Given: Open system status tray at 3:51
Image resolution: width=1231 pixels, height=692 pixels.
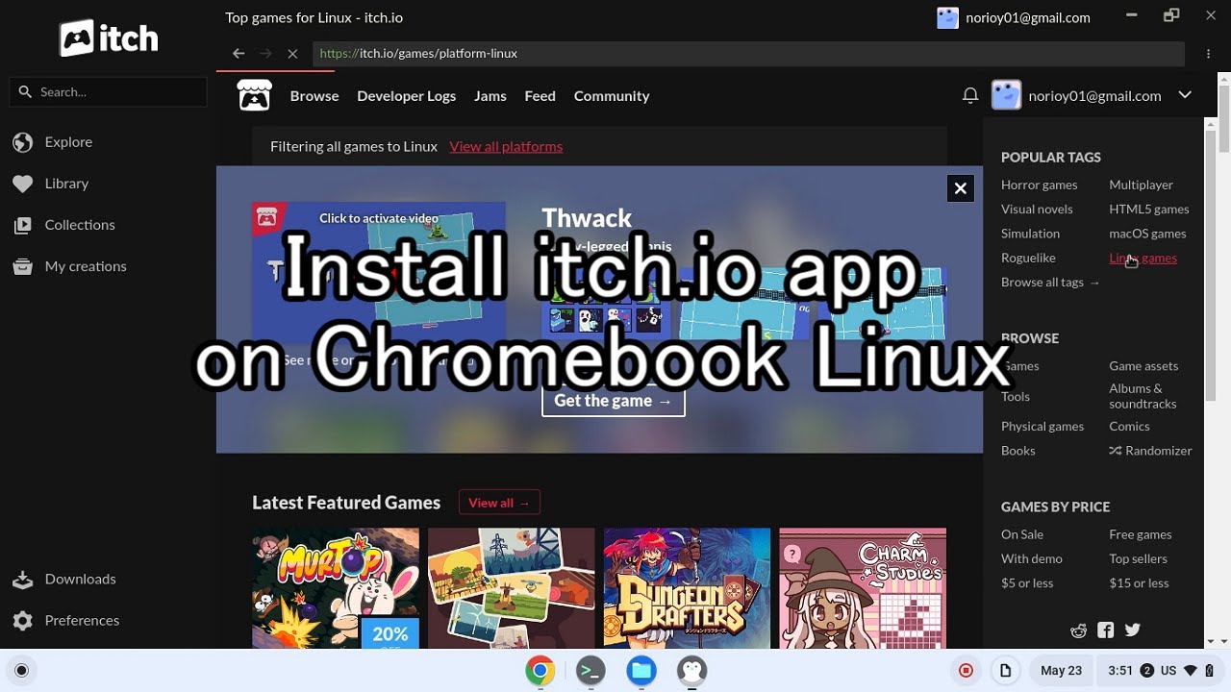Looking at the screenshot, I should coord(1160,671).
